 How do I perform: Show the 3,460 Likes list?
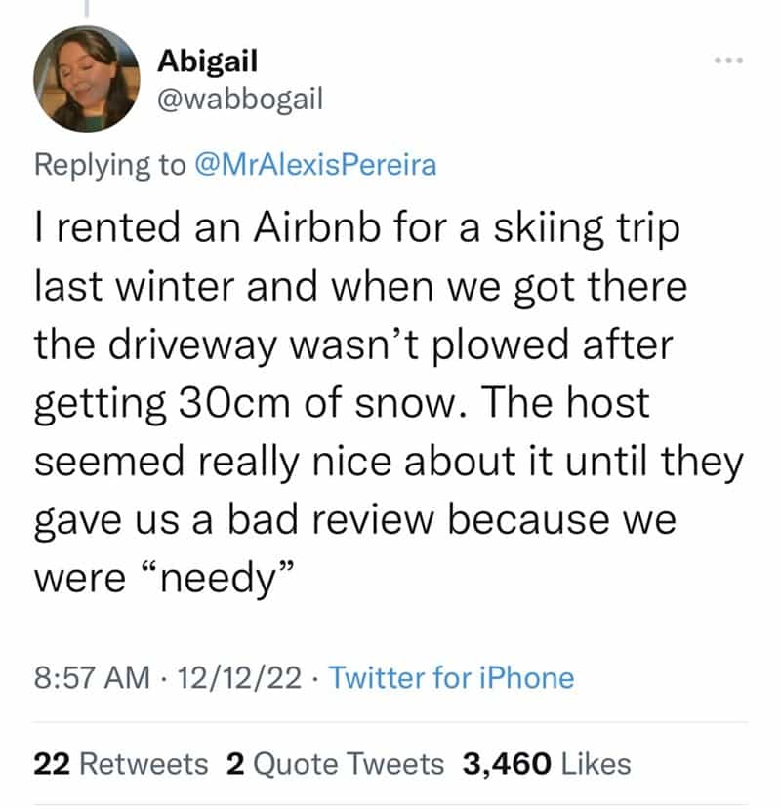(x=546, y=764)
